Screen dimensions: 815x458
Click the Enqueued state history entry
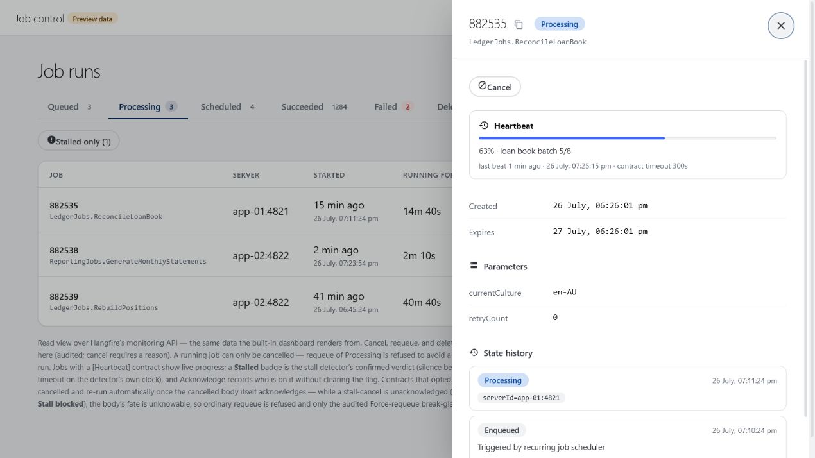pyautogui.click(x=628, y=437)
